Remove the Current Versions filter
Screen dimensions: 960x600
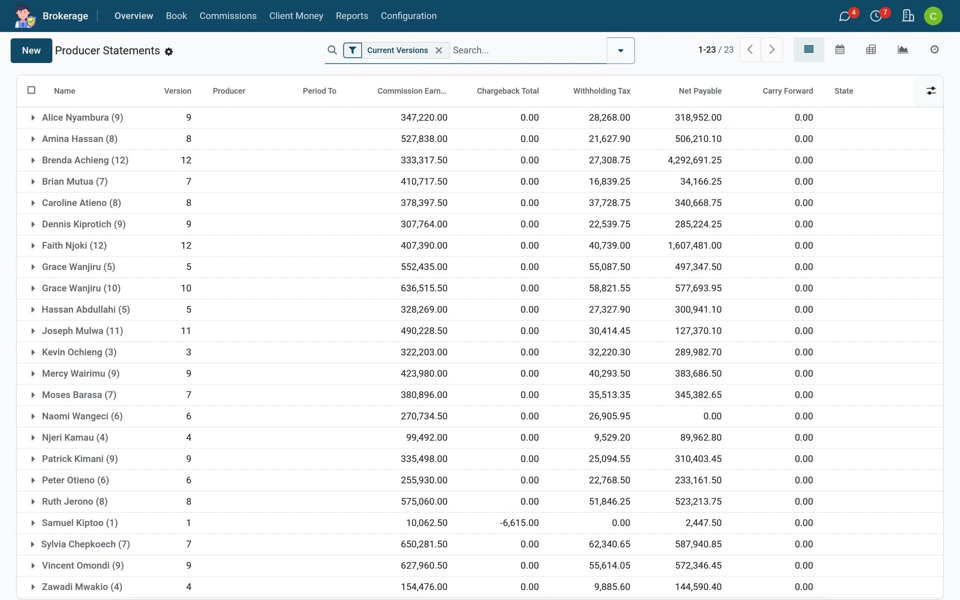pyautogui.click(x=438, y=50)
